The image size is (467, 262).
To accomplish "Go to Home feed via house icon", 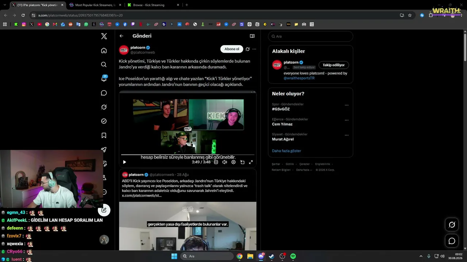I will click(104, 51).
